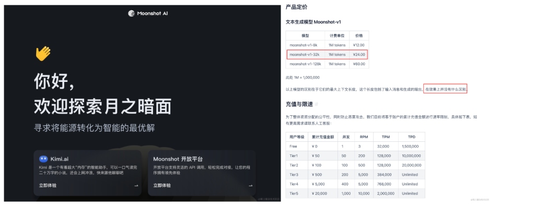535x207 pixels.
Task: Click the # anchor beside 充值与限速
Action: 316,104
